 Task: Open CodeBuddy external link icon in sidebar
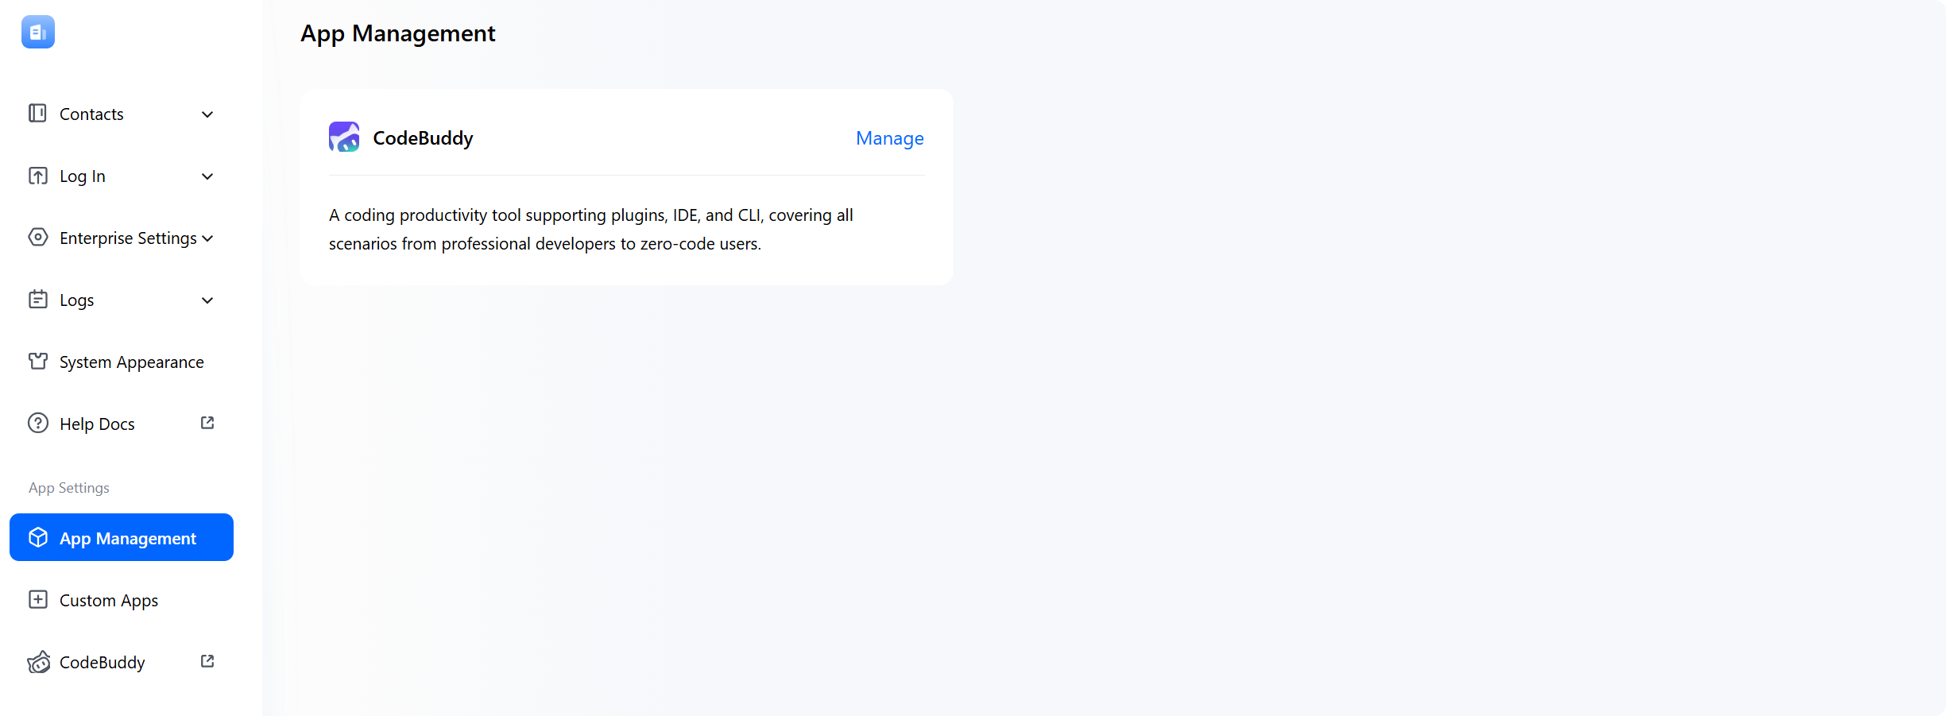pyautogui.click(x=207, y=661)
